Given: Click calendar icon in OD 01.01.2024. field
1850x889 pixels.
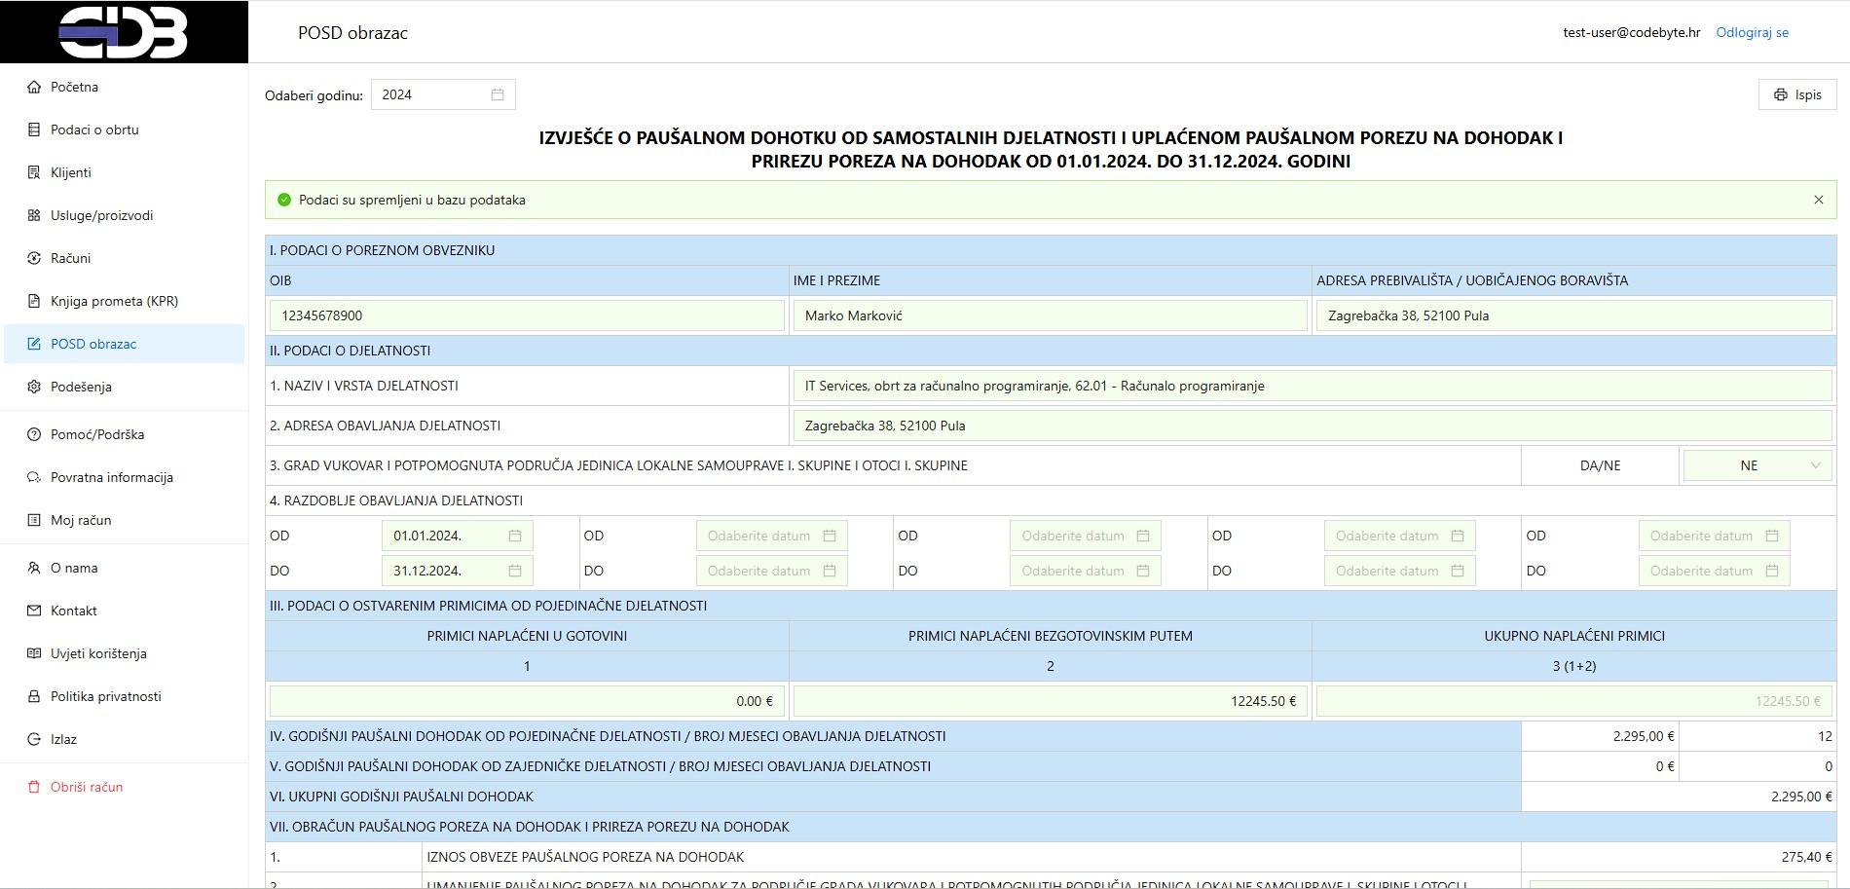Looking at the screenshot, I should click(x=515, y=536).
